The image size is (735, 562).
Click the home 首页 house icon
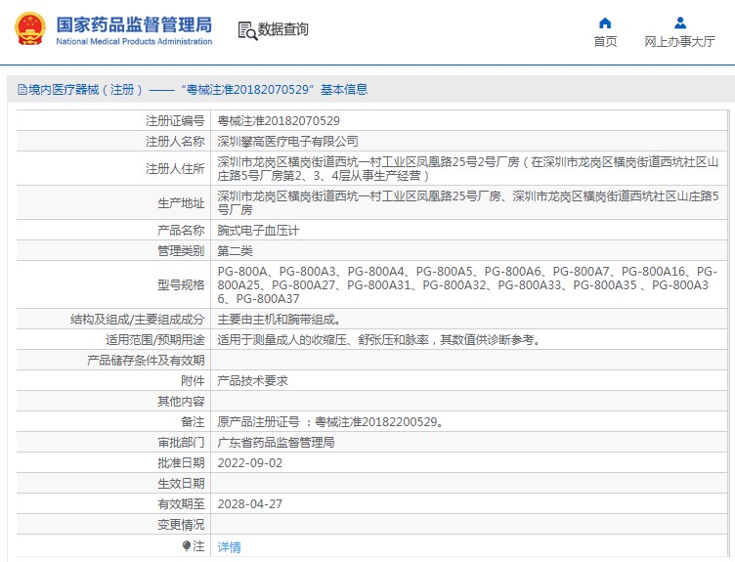pyautogui.click(x=605, y=22)
